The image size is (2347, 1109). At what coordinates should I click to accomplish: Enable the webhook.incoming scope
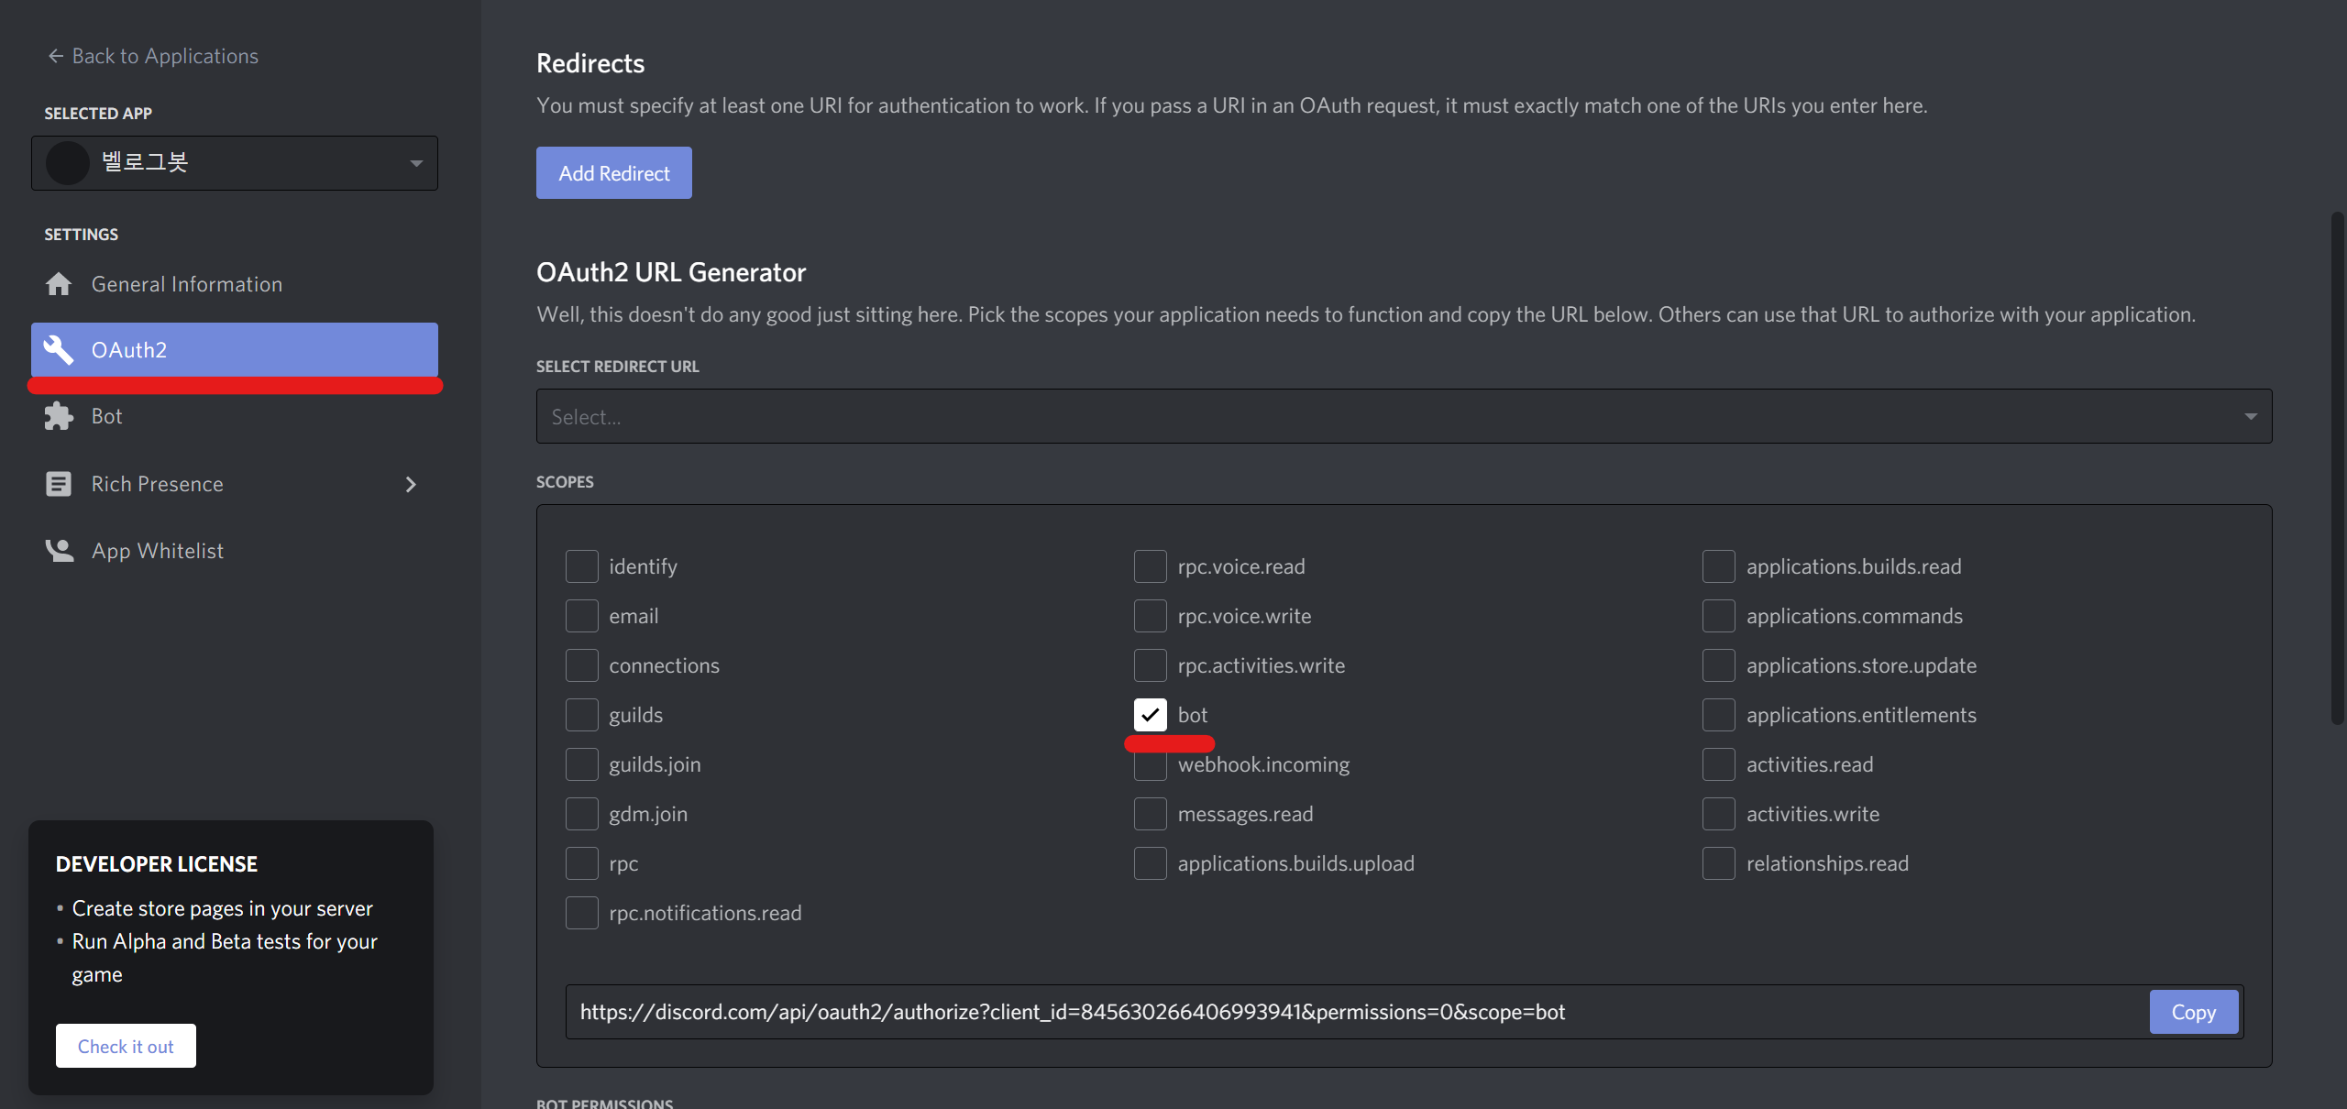(1150, 763)
